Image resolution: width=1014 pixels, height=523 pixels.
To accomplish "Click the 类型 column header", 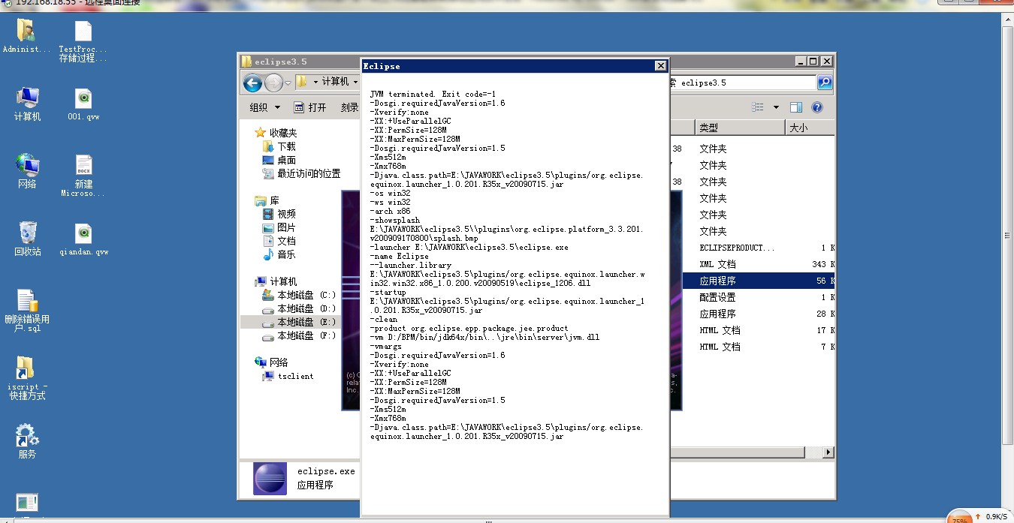I will [x=740, y=128].
